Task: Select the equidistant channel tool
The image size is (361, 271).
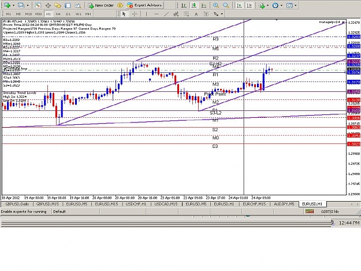Action: click(176, 14)
